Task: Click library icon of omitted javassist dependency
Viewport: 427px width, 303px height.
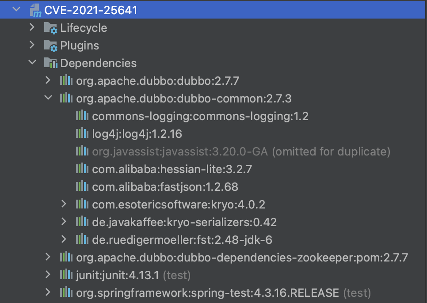Action: click(82, 151)
